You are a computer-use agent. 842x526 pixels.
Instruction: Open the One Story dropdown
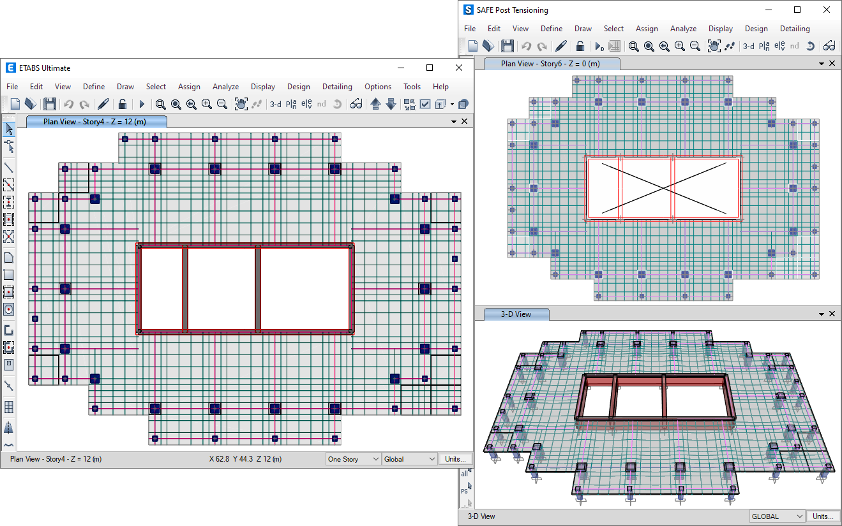click(x=353, y=459)
